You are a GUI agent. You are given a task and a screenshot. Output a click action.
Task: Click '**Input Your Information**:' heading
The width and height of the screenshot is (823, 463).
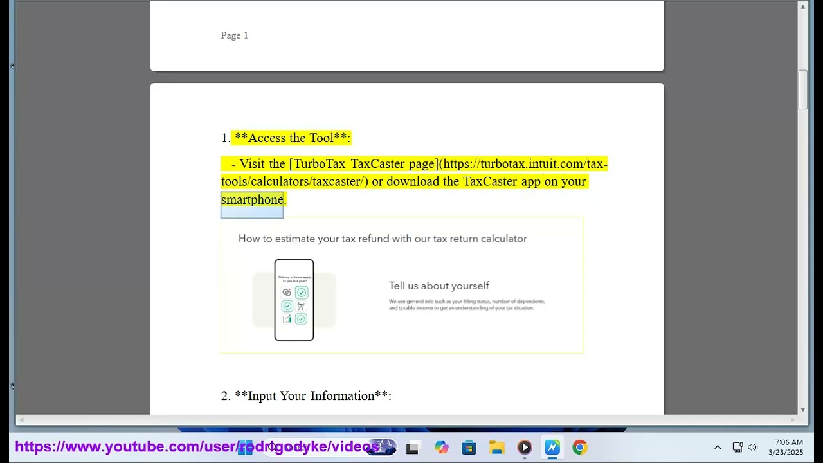(x=313, y=395)
